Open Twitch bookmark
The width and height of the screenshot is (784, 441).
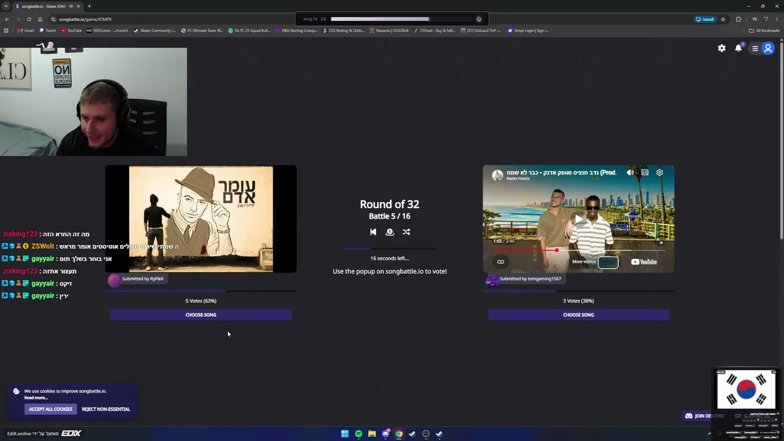(48, 30)
